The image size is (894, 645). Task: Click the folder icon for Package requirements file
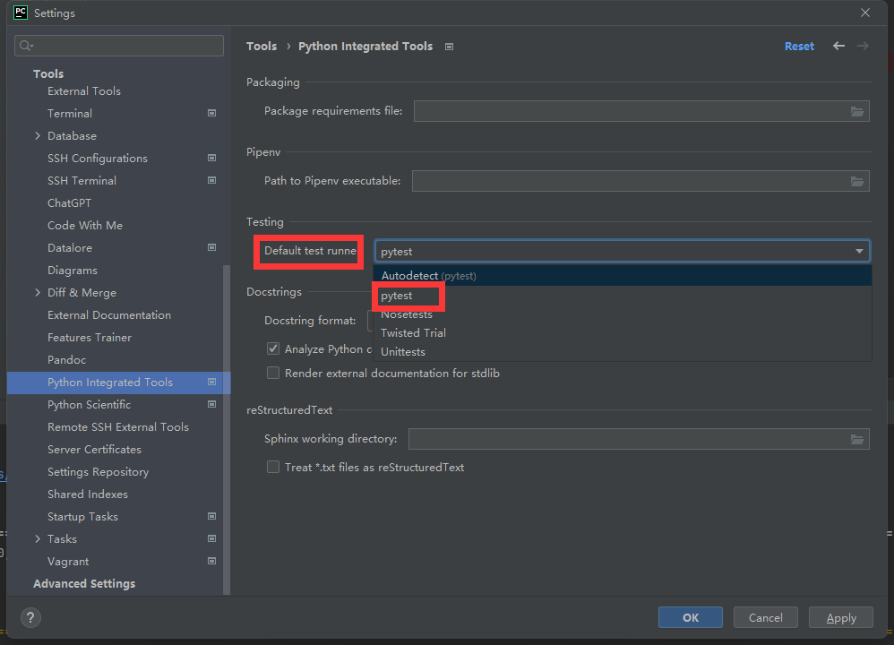(x=857, y=111)
